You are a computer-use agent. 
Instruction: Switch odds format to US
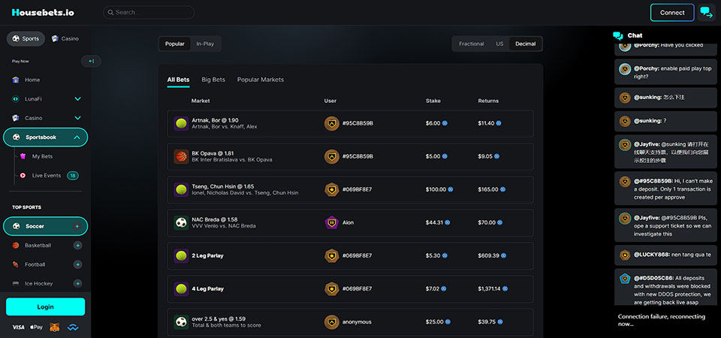tap(499, 44)
